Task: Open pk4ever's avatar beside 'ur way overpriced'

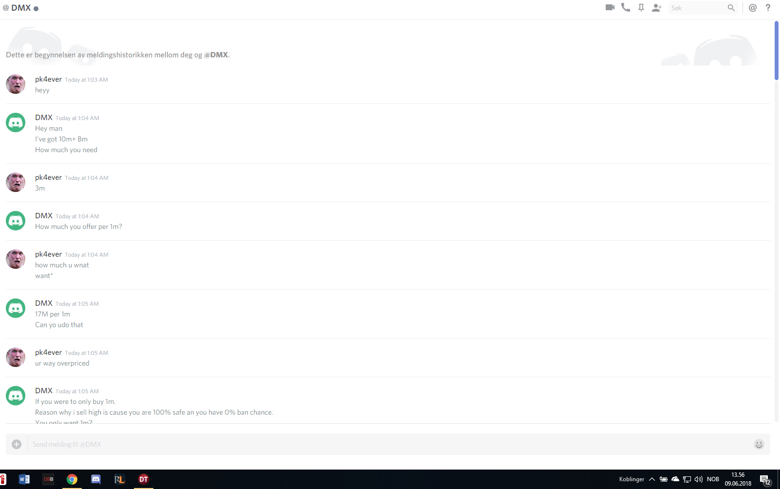Action: [16, 357]
